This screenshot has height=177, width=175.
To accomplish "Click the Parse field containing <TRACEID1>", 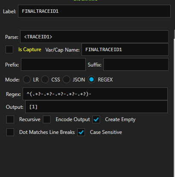I will (x=94, y=37).
